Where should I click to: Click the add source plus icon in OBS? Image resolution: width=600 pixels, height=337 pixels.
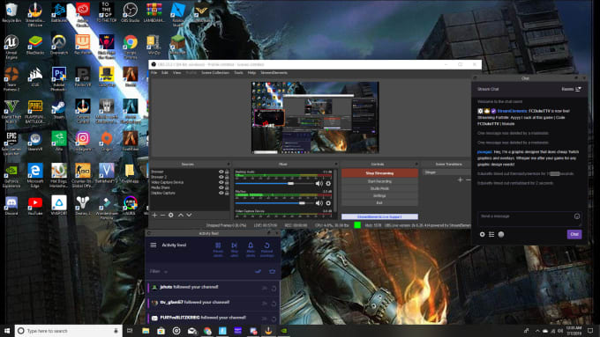pyautogui.click(x=154, y=216)
